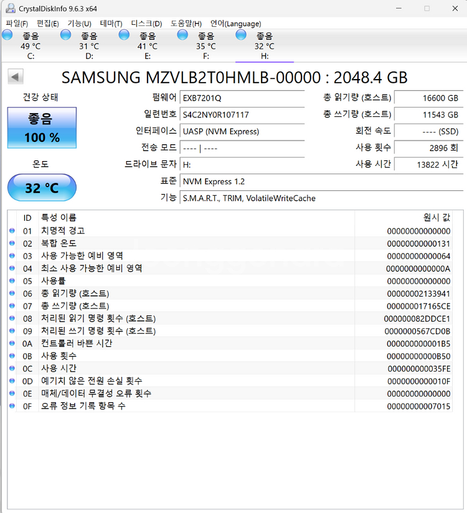Select raw value 0000002133941

418,293
